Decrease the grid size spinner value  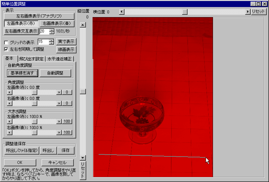click(51, 43)
